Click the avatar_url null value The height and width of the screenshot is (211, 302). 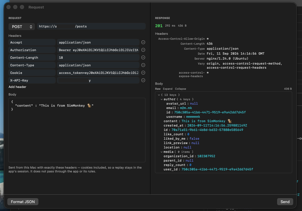[194, 103]
